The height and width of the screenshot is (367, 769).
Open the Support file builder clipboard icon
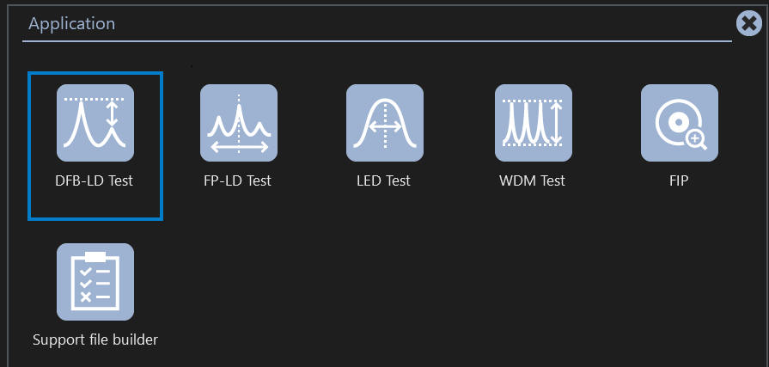tap(95, 281)
